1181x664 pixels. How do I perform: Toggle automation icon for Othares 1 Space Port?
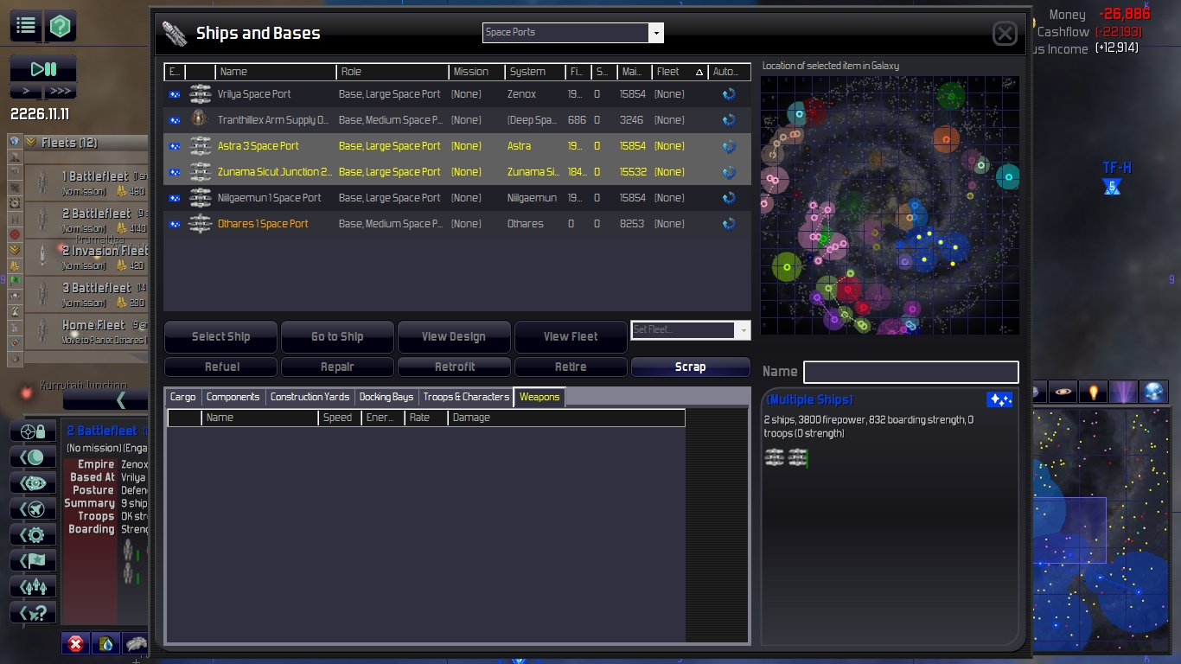(x=729, y=224)
